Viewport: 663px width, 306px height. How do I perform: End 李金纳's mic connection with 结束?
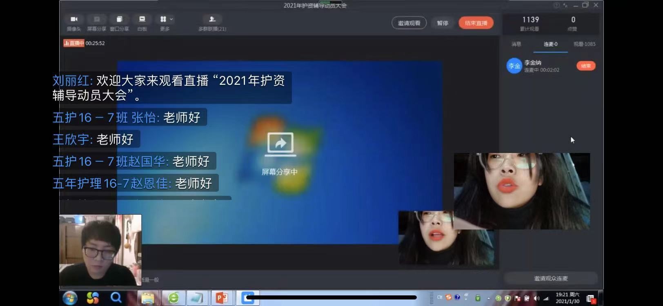[x=586, y=66]
